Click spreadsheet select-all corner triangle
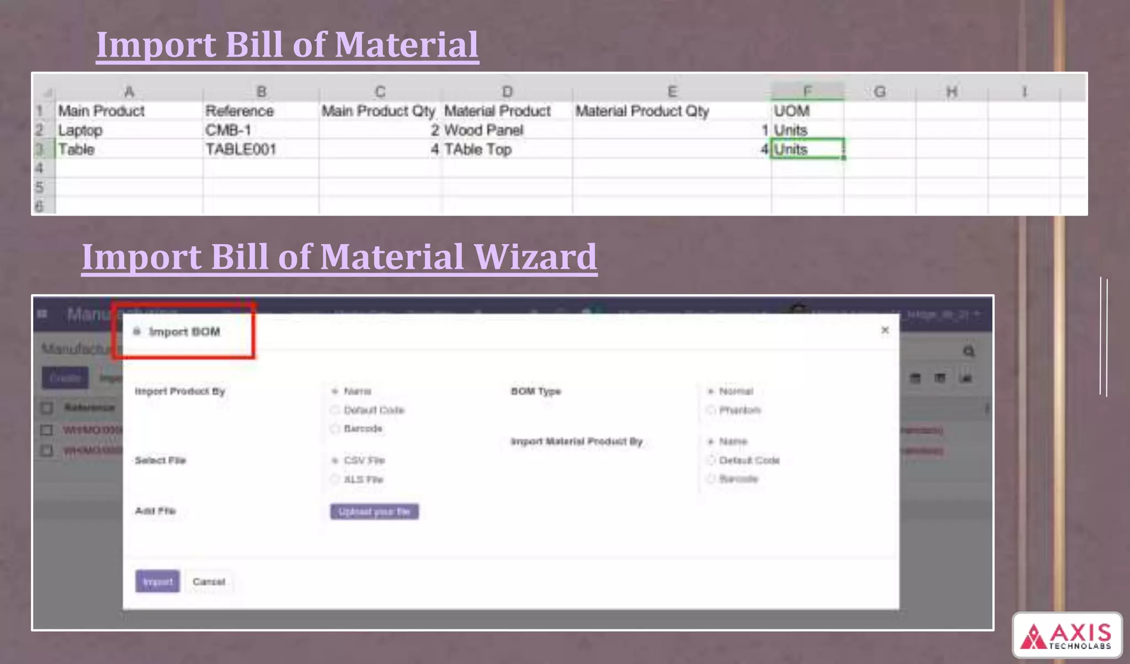The height and width of the screenshot is (664, 1130). tap(47, 92)
